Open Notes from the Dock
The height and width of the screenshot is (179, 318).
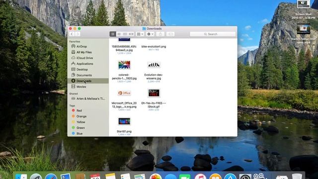(x=110, y=176)
